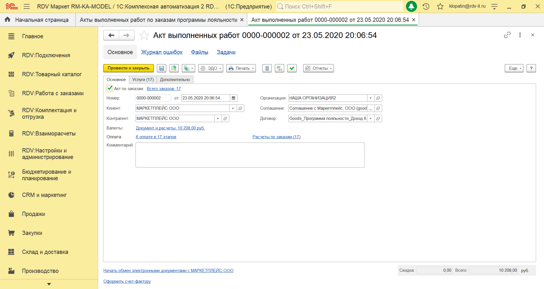Click the green checkmark toolbar icon
This screenshot has width=544, height=289.
click(x=292, y=68)
